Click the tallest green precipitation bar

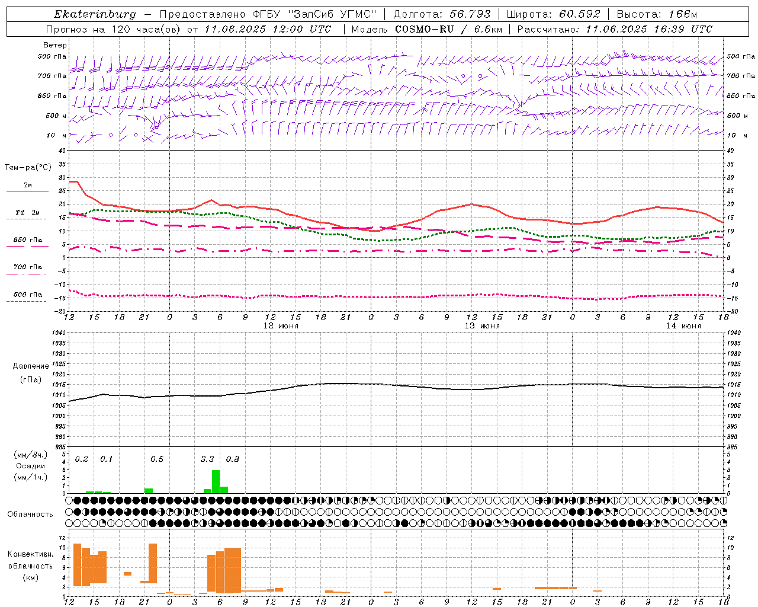[x=216, y=481]
